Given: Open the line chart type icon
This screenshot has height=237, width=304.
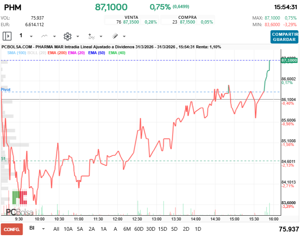Looking at the screenshot, I should coord(44,36).
